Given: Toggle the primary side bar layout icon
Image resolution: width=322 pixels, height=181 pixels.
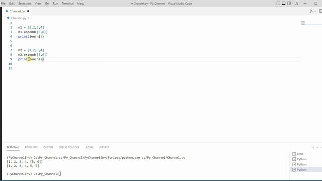Looking at the screenshot, I should [278, 4].
